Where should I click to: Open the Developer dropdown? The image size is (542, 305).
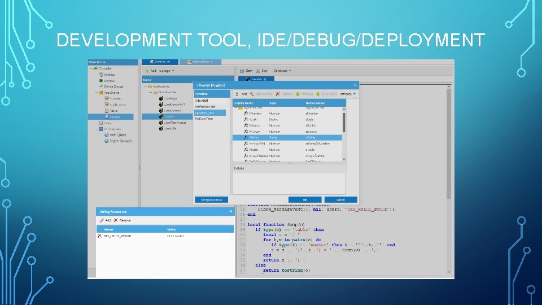(282, 71)
